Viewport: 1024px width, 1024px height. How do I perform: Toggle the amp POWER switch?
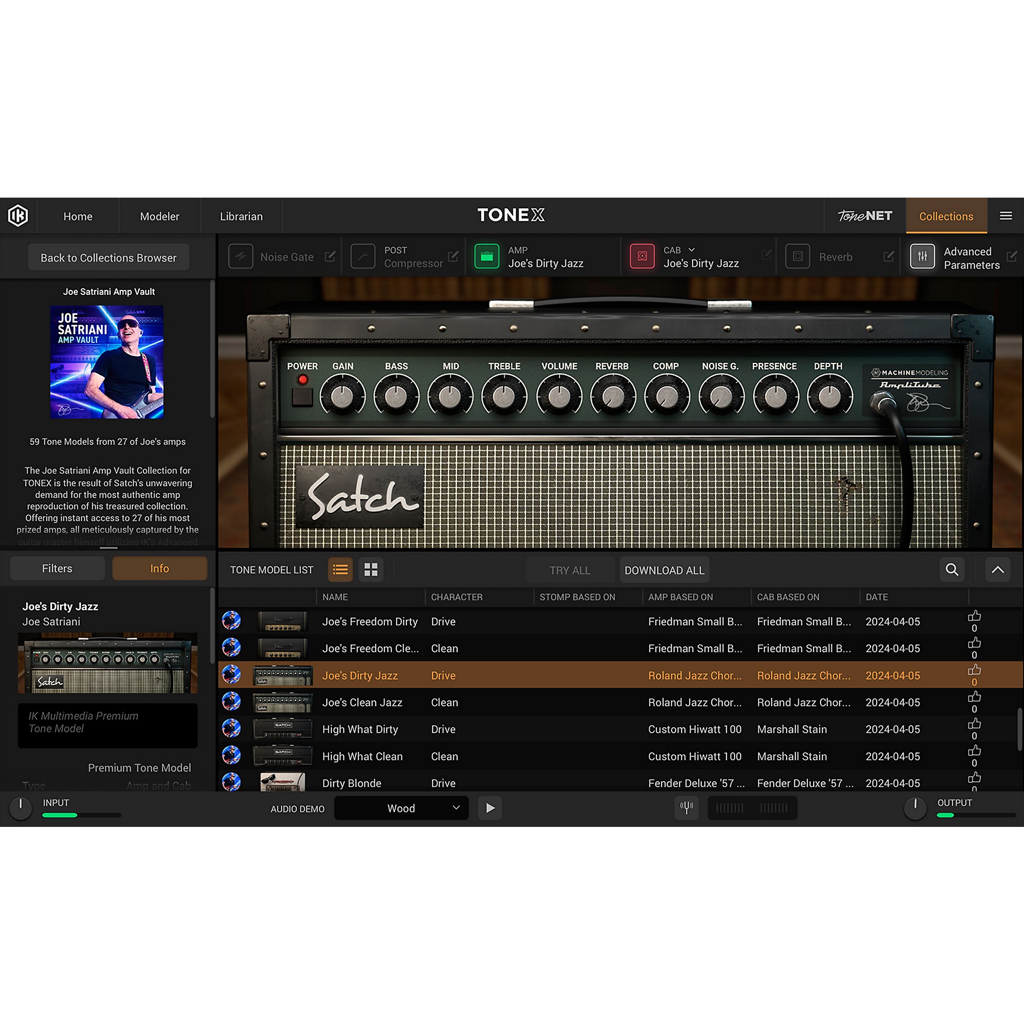pyautogui.click(x=303, y=396)
